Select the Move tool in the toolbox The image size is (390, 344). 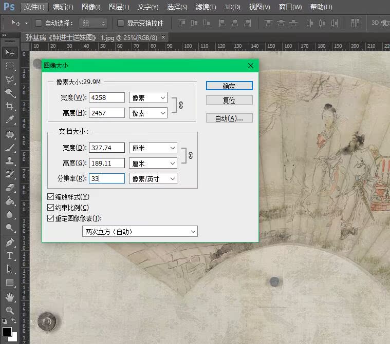(10, 53)
